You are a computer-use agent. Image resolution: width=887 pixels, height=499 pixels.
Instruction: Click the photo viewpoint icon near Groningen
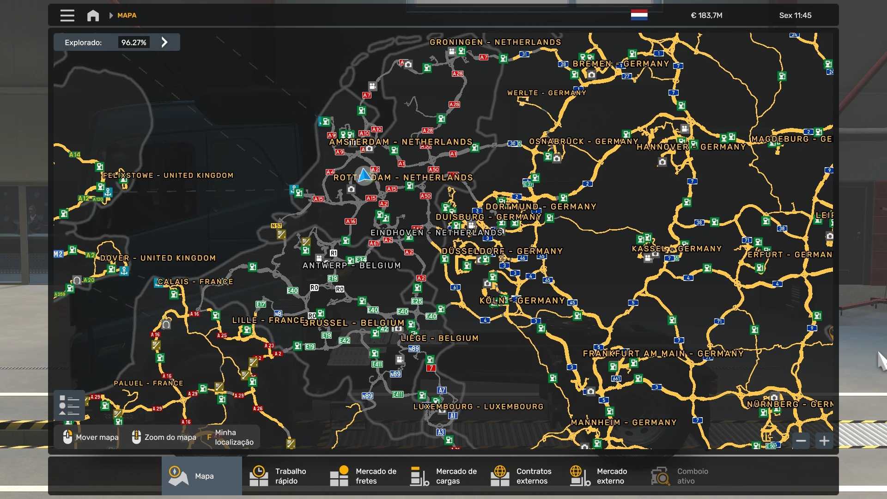(408, 65)
